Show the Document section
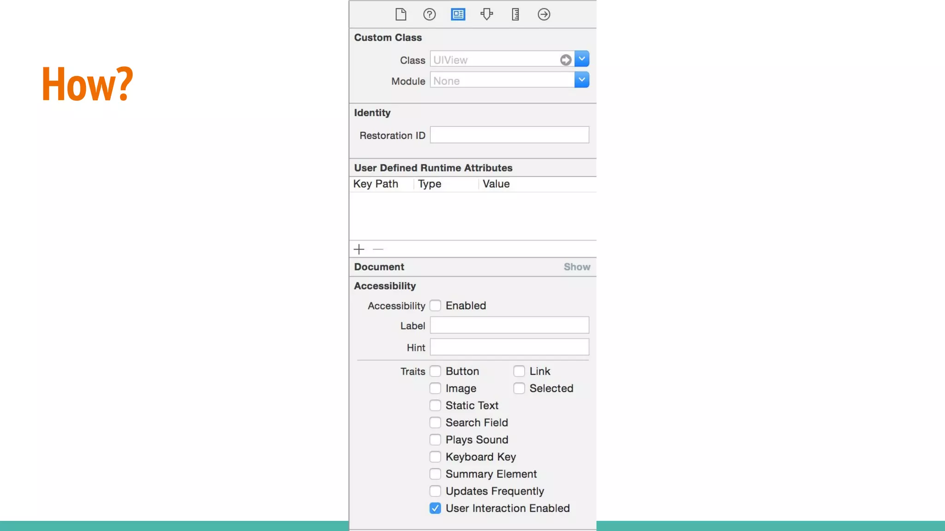Viewport: 945px width, 531px height. pos(577,267)
